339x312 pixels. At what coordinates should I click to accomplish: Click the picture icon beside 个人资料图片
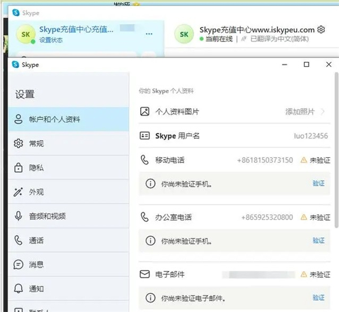pos(145,112)
